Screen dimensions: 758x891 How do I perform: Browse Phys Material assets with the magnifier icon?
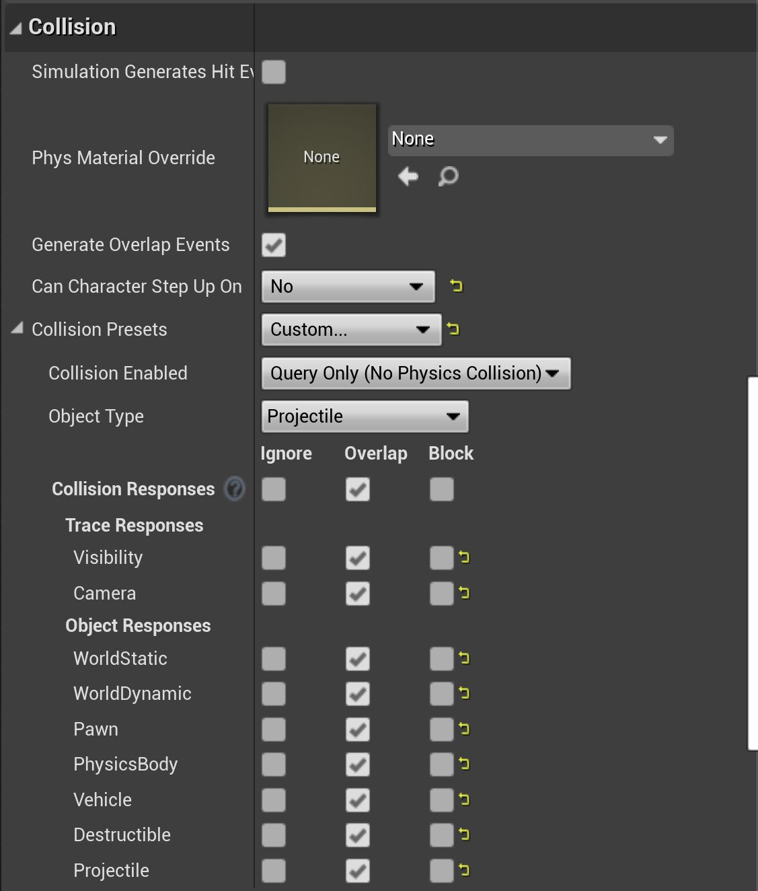click(x=447, y=177)
